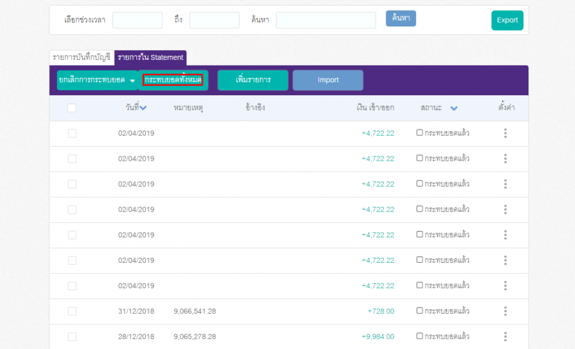Focus the ค้นหา search text field

[326, 20]
